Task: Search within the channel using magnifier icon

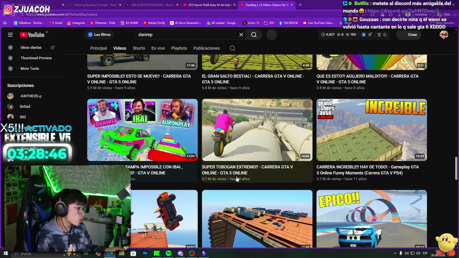Action: pos(232,48)
